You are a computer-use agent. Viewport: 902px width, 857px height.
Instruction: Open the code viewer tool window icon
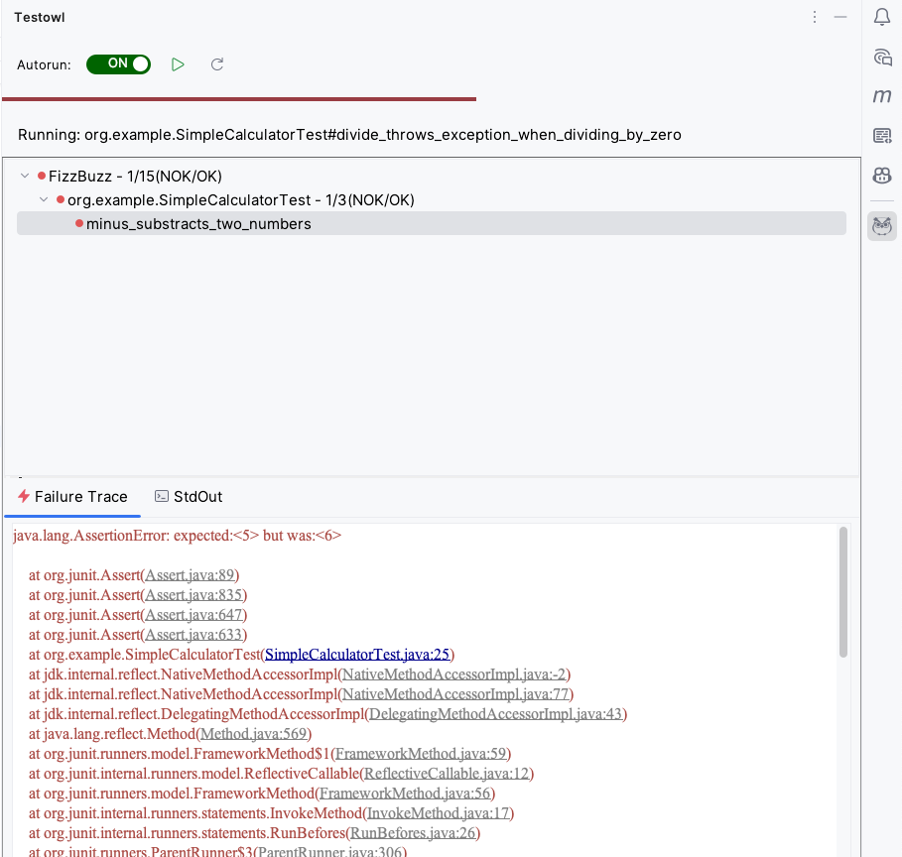pos(882,136)
